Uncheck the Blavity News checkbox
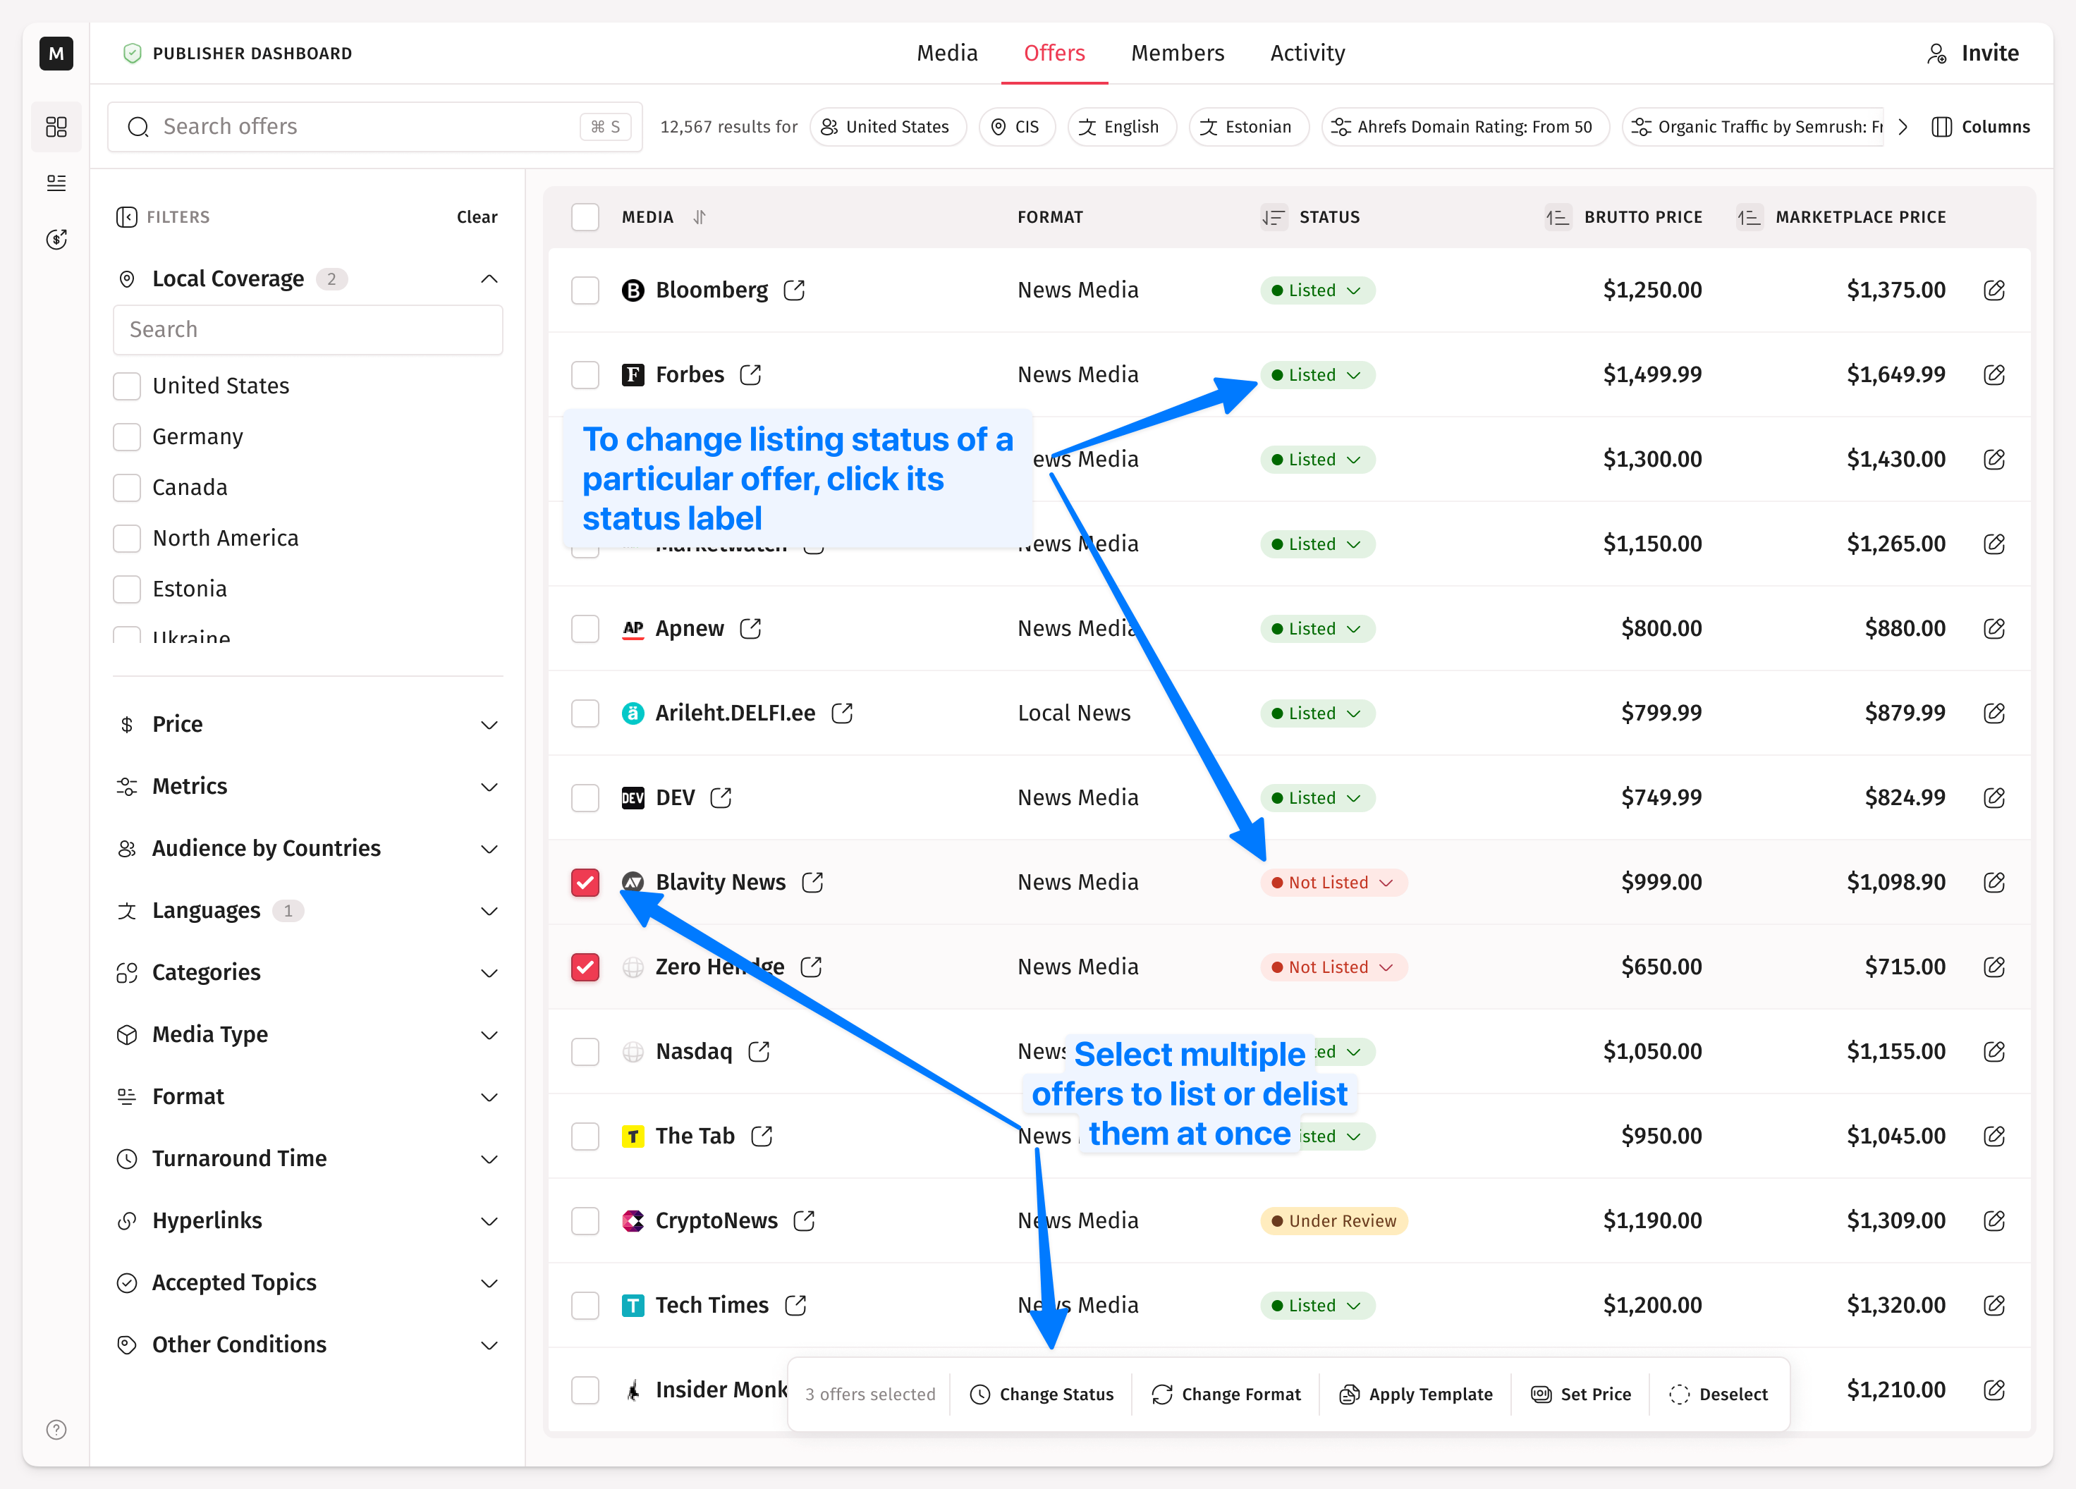 click(585, 882)
